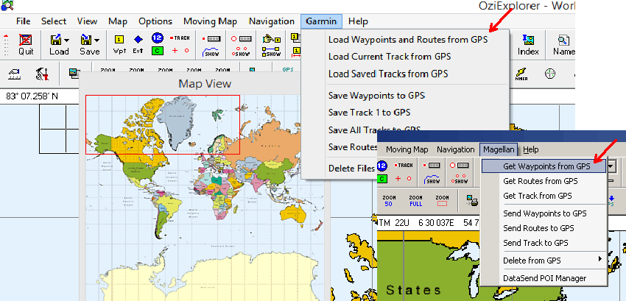Open Moving Map menu in Magellan window
The height and width of the screenshot is (301, 626).
(407, 149)
